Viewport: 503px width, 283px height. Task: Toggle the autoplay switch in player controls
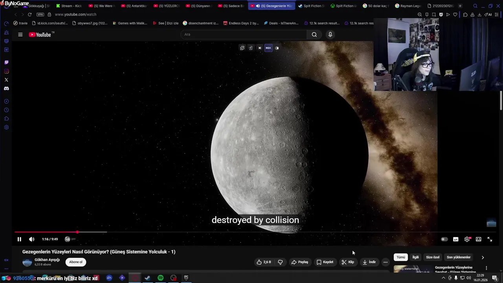444,239
